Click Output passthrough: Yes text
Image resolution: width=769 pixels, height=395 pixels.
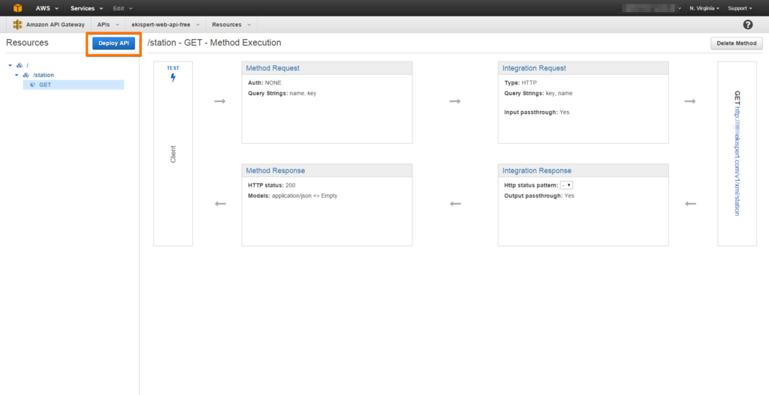point(539,196)
